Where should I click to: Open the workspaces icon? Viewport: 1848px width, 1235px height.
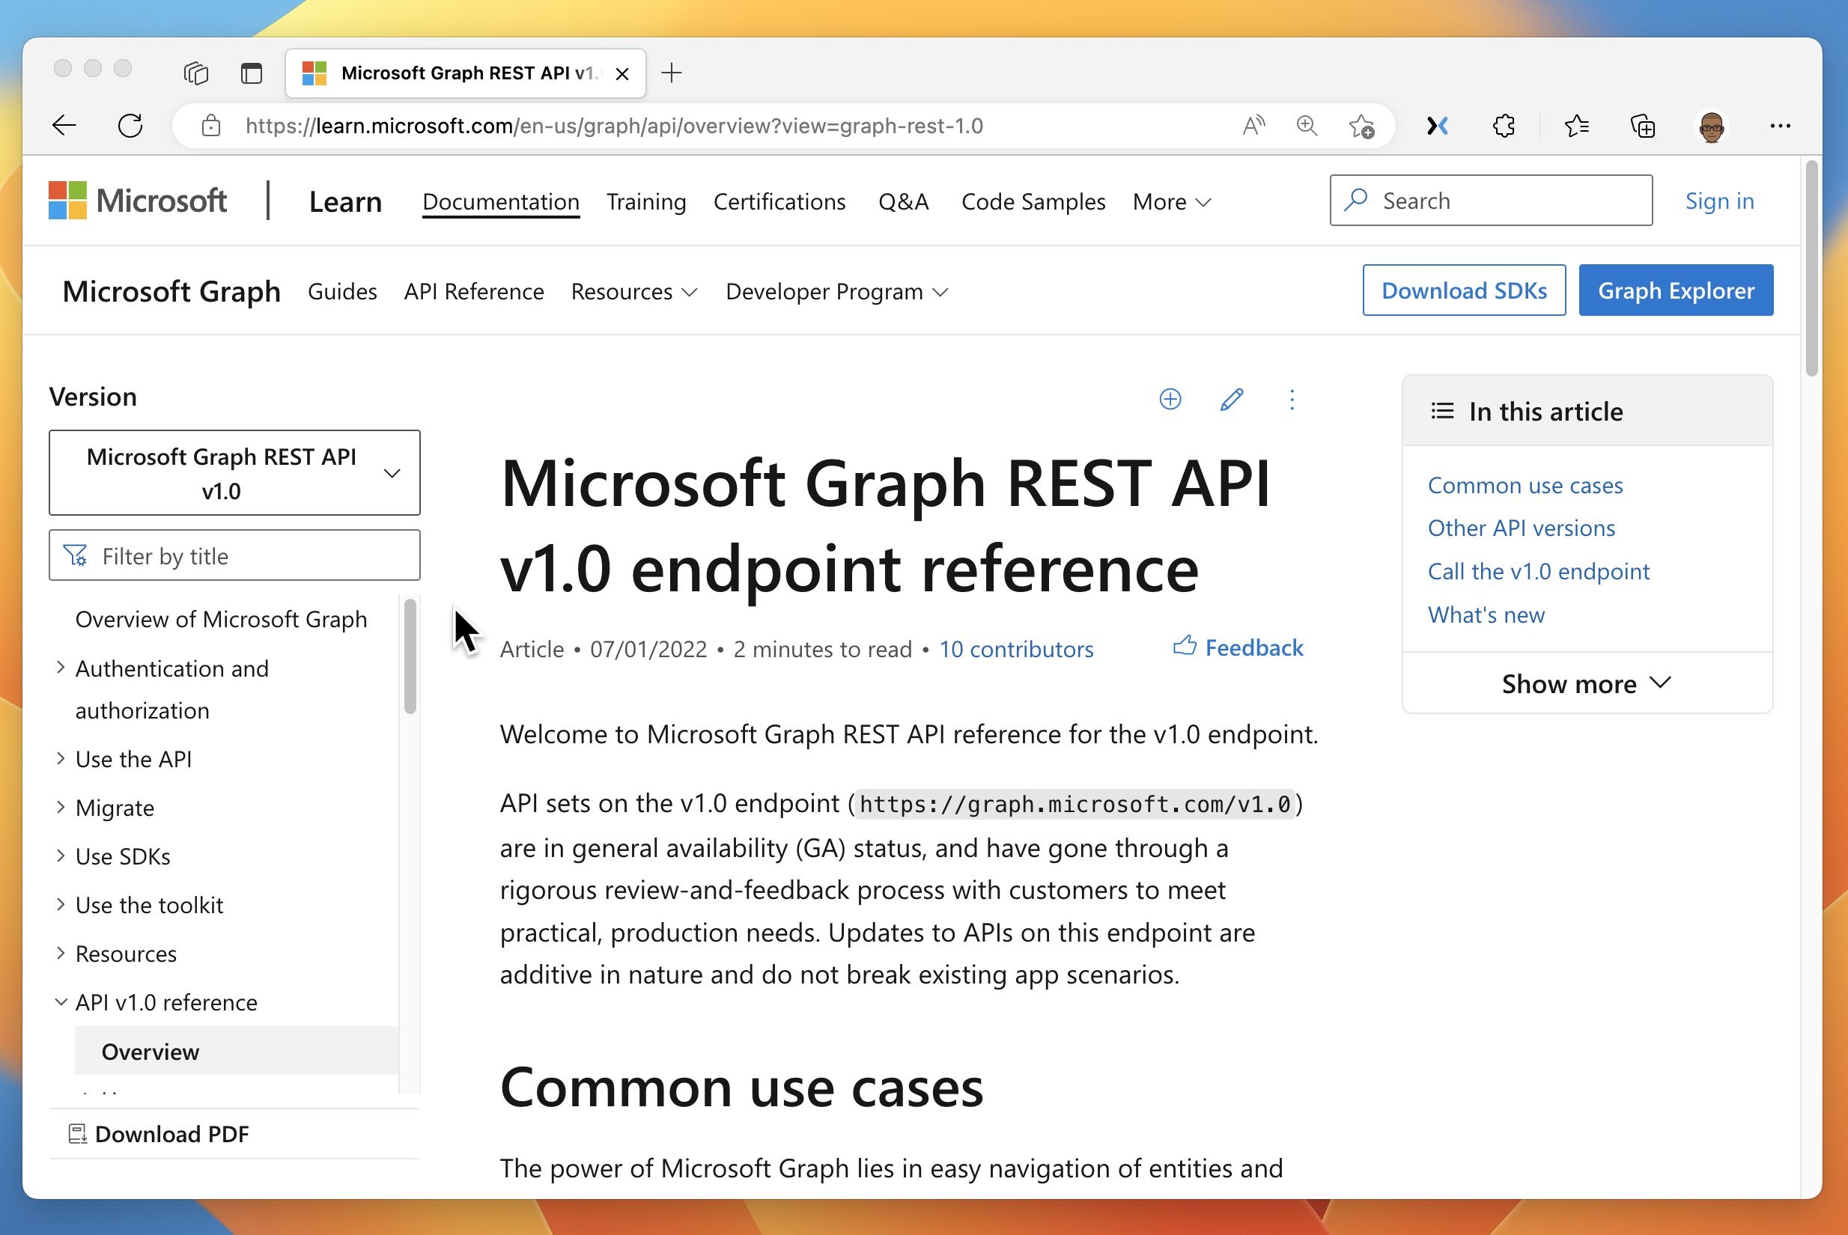[195, 73]
